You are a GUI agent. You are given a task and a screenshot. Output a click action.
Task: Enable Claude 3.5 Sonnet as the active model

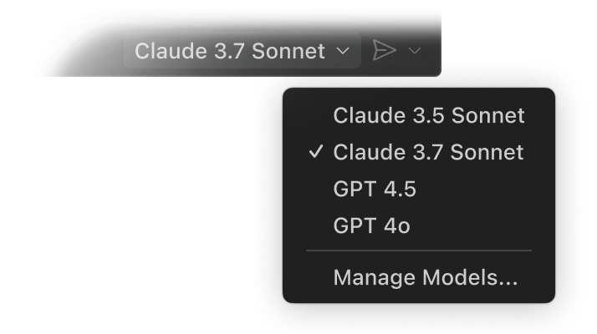(428, 115)
